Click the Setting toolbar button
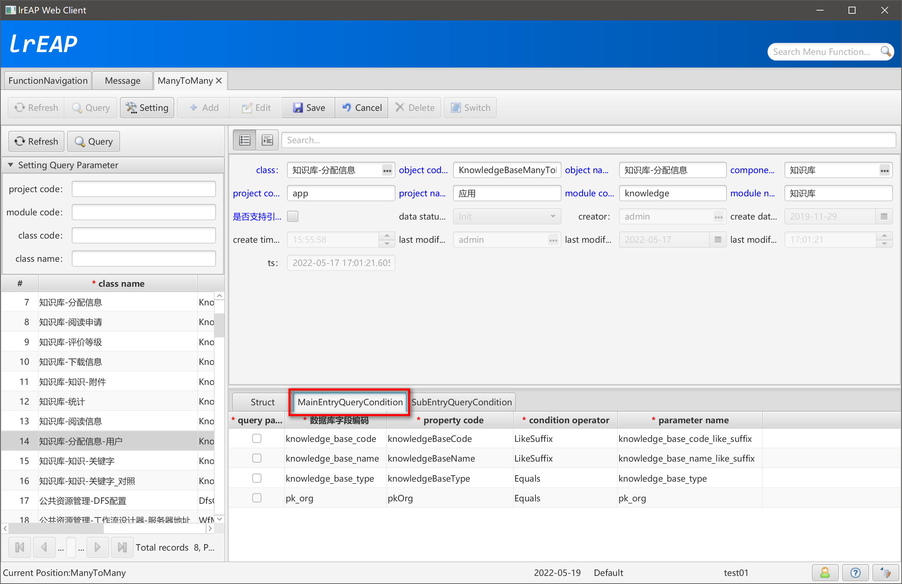The height and width of the screenshot is (584, 902). [147, 108]
